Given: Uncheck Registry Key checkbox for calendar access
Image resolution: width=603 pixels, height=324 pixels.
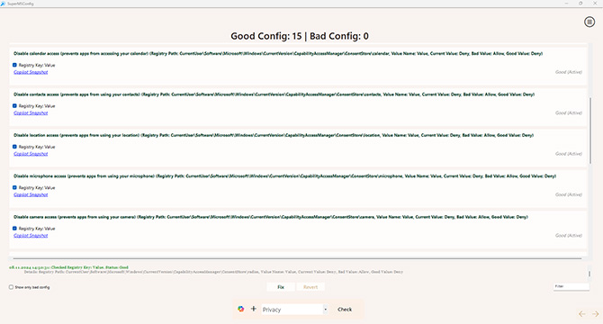Looking at the screenshot, I should 14,65.
